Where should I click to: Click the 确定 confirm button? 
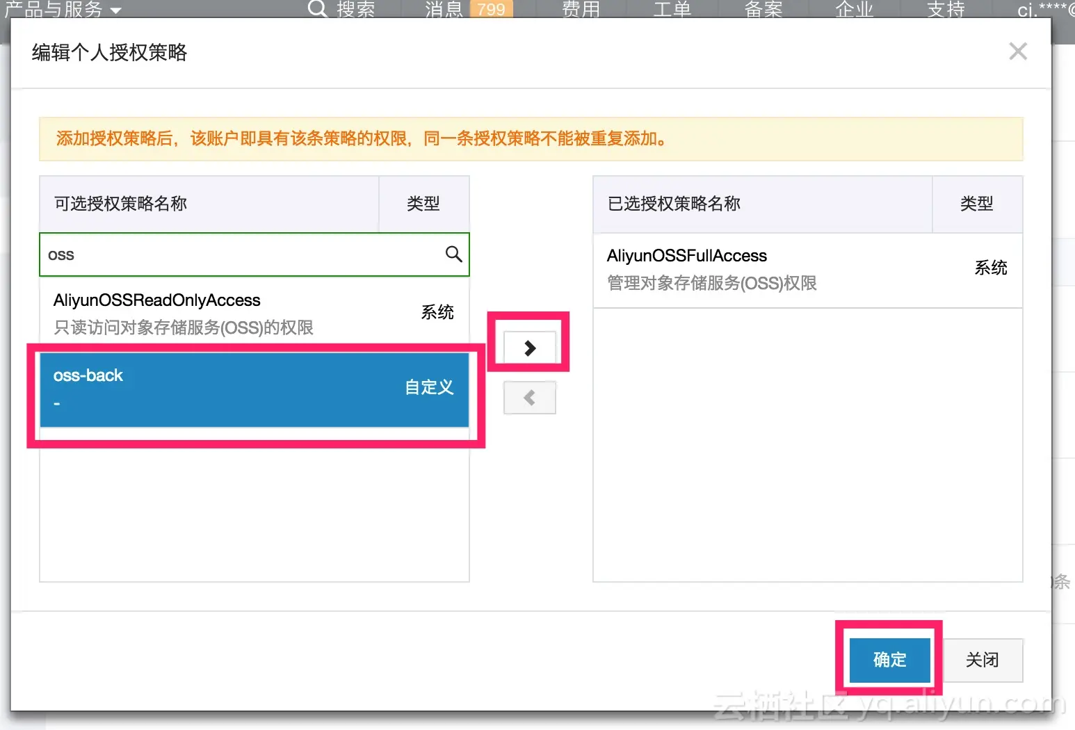[889, 659]
